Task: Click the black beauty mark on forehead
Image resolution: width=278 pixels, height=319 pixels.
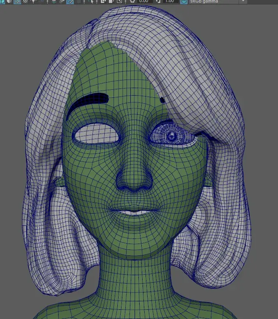Action: click(162, 100)
